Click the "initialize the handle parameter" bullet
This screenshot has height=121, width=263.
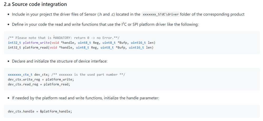85,98
